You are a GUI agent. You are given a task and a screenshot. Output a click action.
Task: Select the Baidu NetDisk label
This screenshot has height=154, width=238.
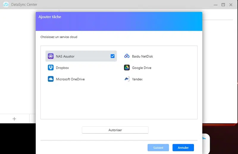[x=143, y=56]
